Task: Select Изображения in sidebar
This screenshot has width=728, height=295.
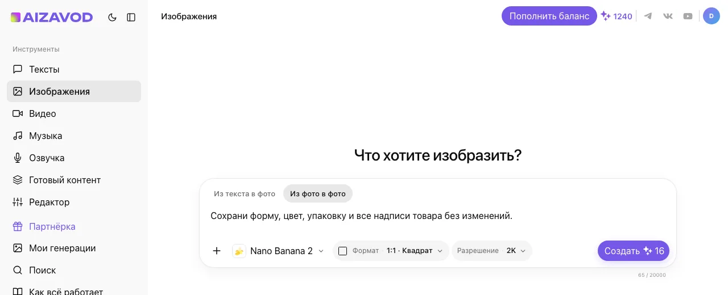Action: click(74, 91)
